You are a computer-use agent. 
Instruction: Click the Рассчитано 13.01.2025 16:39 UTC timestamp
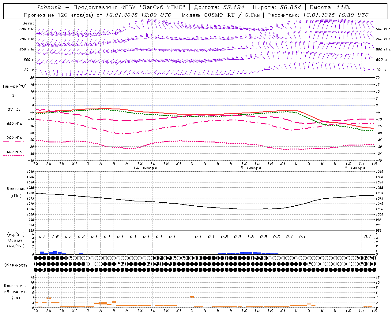318,15
